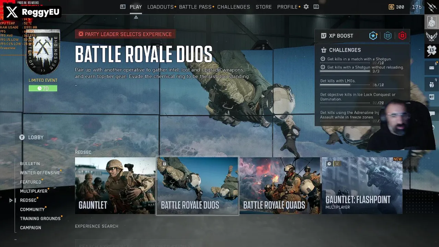439x247 pixels.
Task: Click the up arrow under PLAY tab
Action: coord(136,17)
